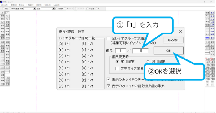Screen dimensions: 216x113
Task: Select the 伸縮 extend/trim tool
Action: (7, 51)
